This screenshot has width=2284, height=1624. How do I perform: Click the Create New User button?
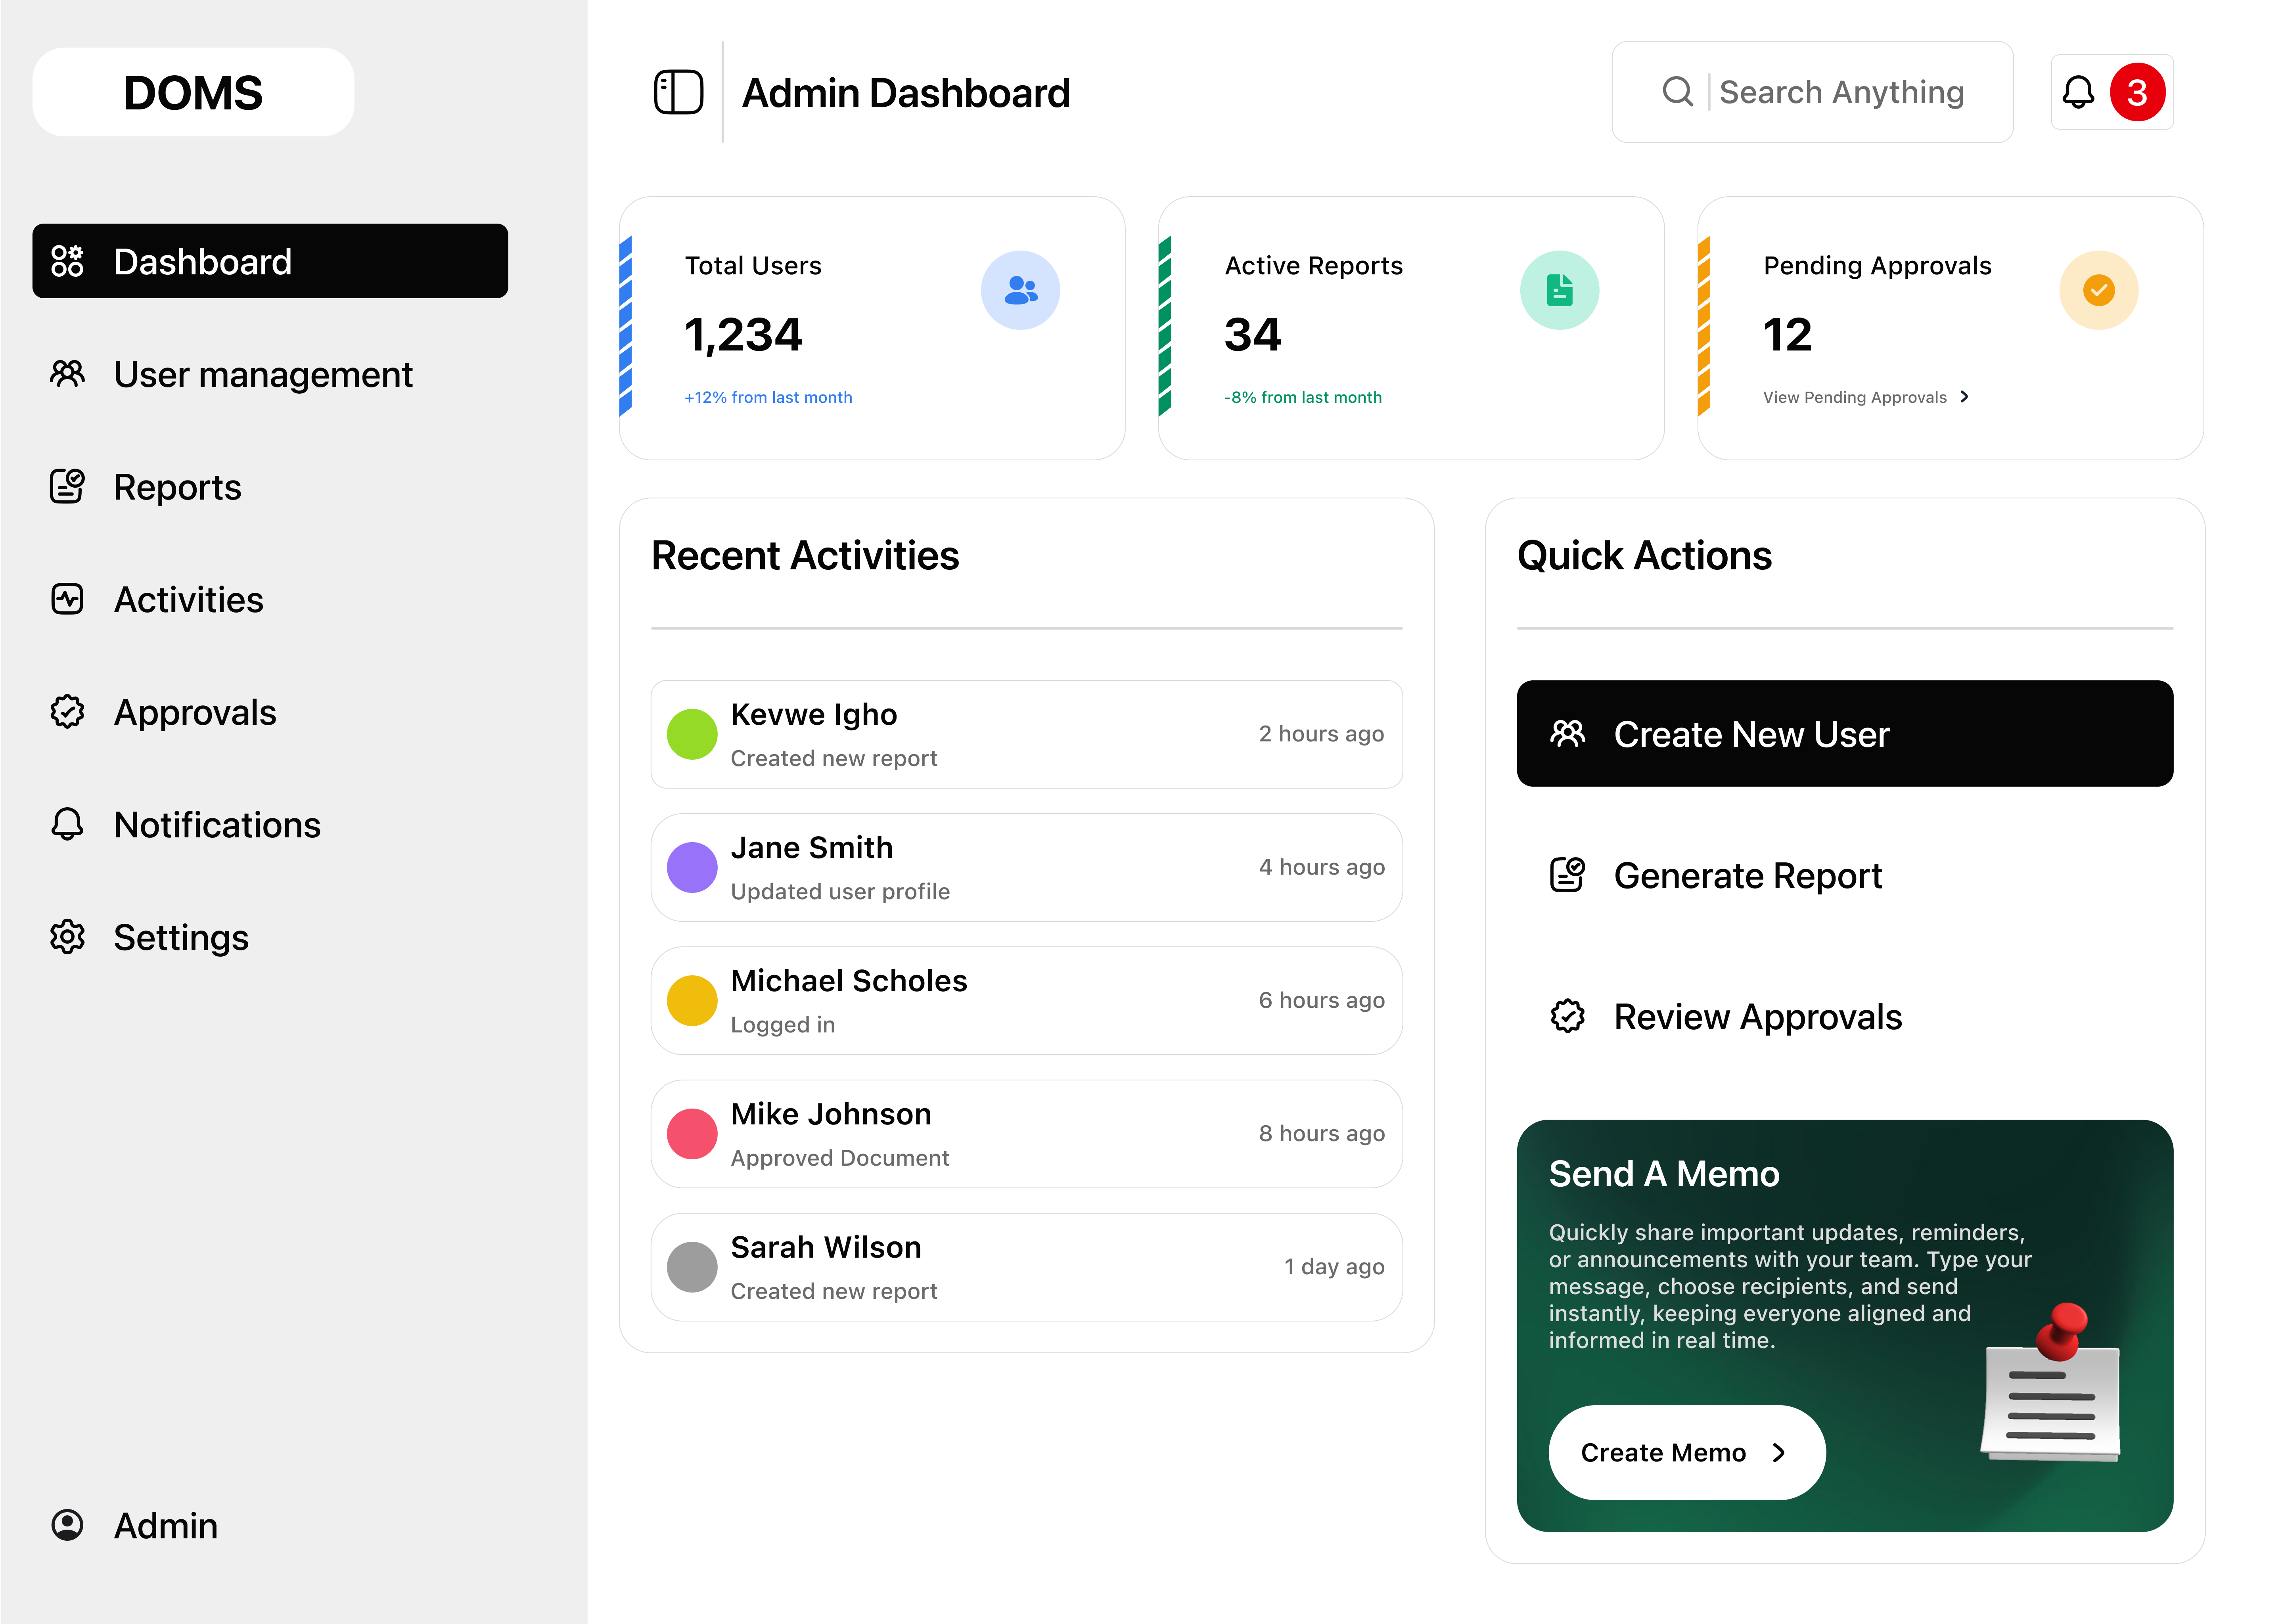click(x=1845, y=733)
